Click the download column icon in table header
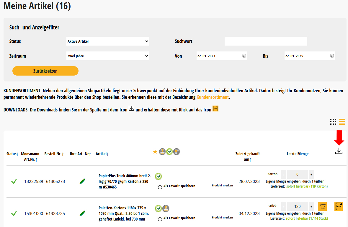 339,151
